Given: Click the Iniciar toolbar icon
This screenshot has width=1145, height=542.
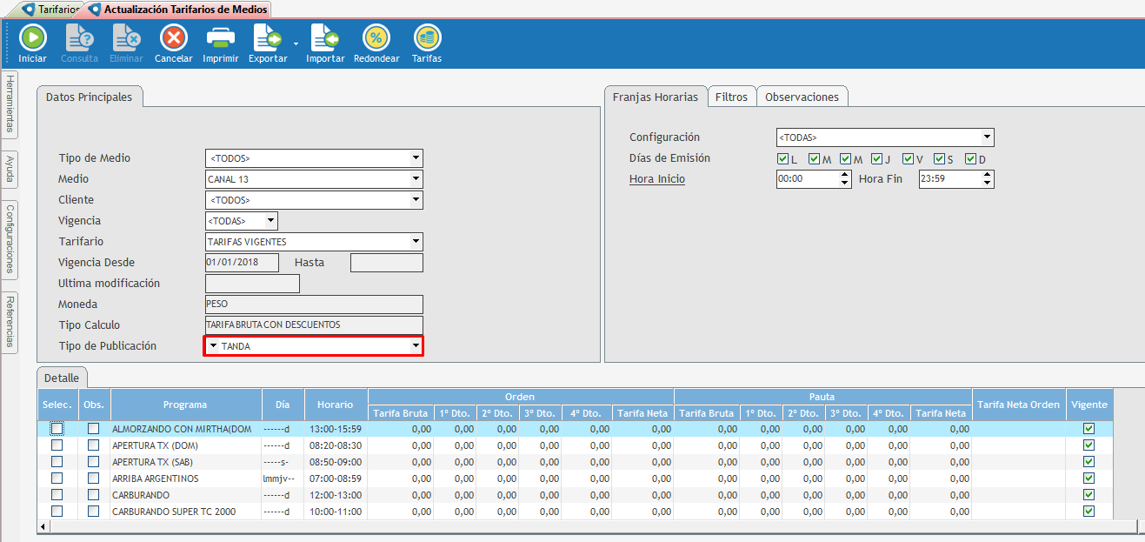Looking at the screenshot, I should pyautogui.click(x=32, y=38).
